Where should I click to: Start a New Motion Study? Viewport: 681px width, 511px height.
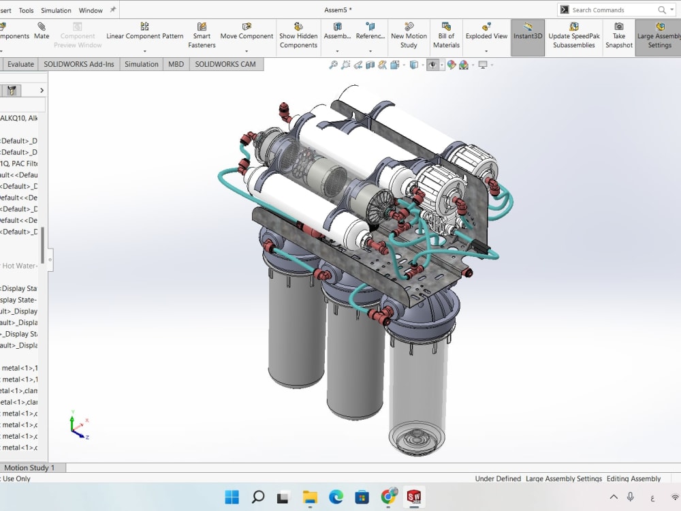point(409,35)
